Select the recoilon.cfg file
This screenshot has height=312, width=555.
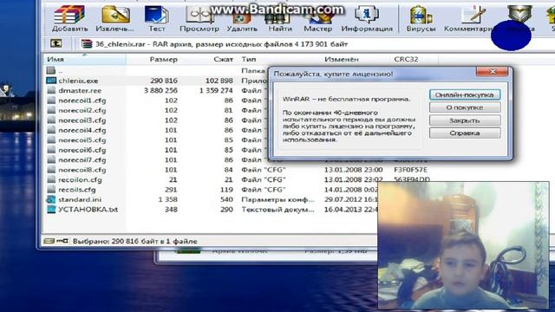pyautogui.click(x=80, y=179)
